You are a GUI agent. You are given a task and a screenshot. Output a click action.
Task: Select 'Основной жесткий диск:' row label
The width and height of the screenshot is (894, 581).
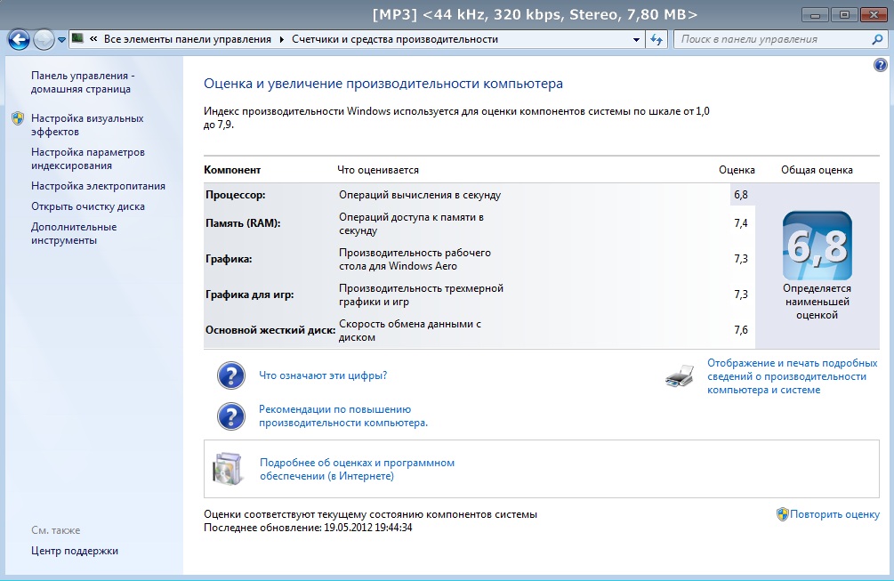[x=270, y=330]
